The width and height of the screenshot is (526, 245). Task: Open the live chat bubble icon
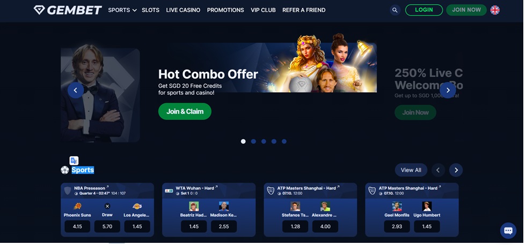click(508, 231)
